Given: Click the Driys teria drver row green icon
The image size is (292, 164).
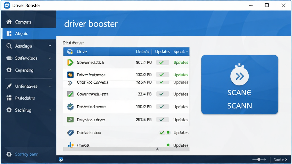Looking at the screenshot, I should point(70,120).
